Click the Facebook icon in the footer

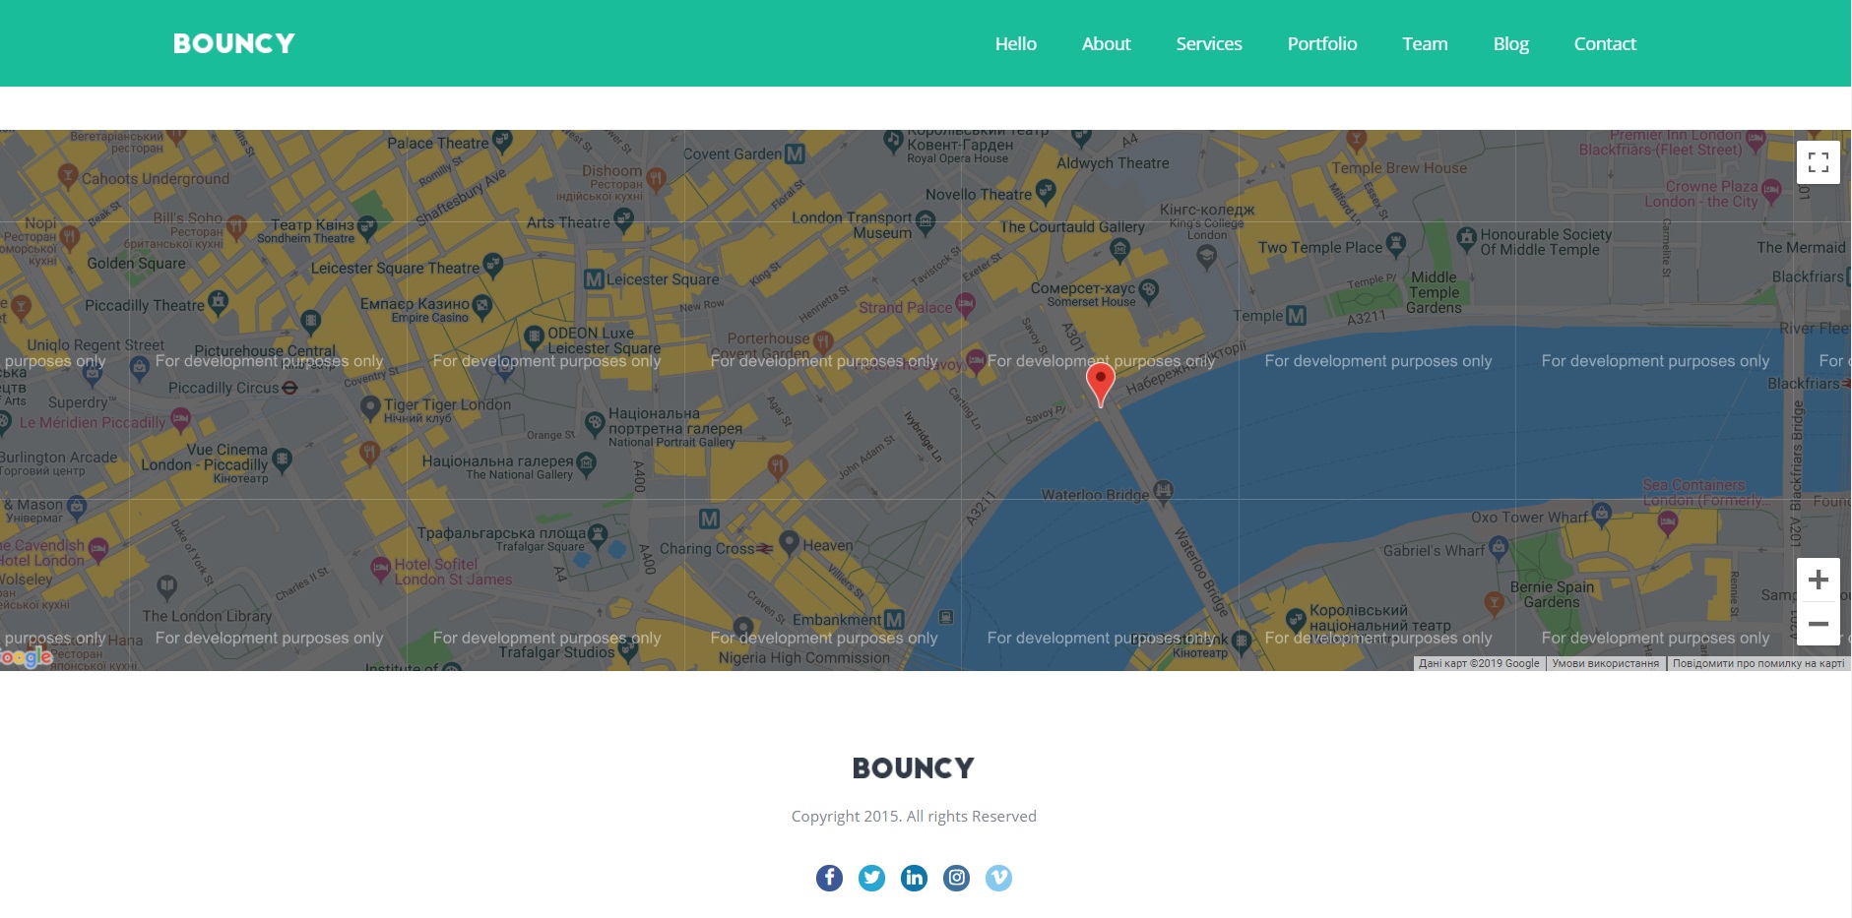pos(829,878)
